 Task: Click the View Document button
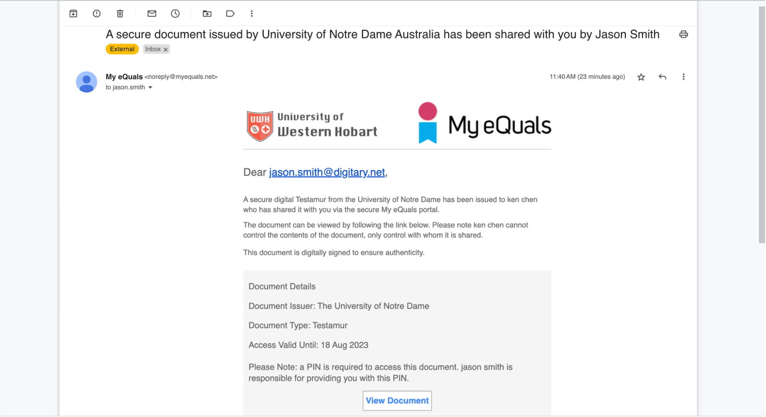pyautogui.click(x=397, y=401)
